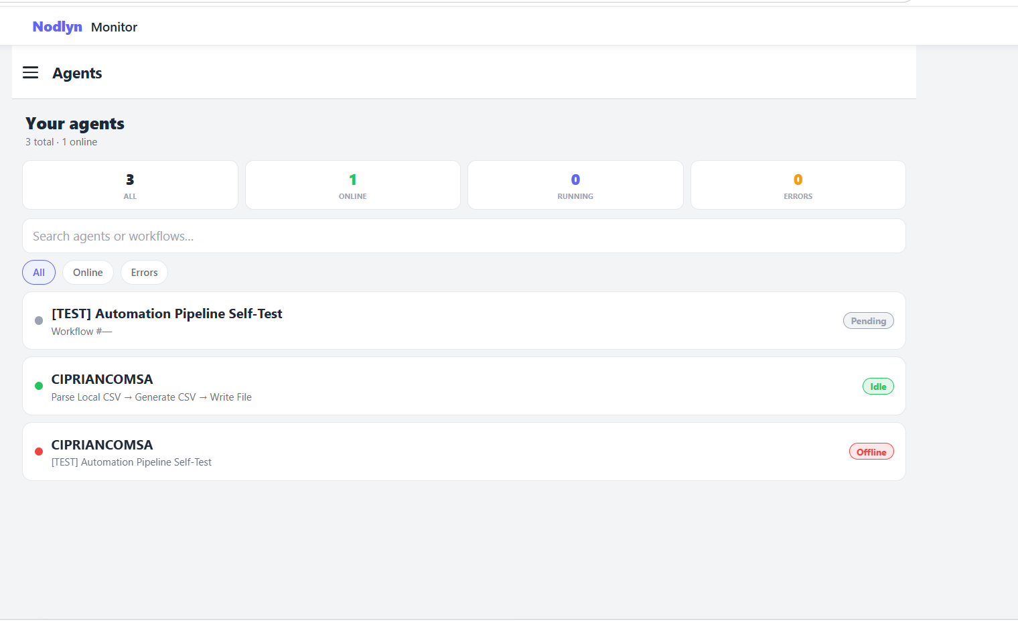Open the CIPRIANCOMSA agent with Idle status
Image resolution: width=1018 pixels, height=621 pixels.
464,386
